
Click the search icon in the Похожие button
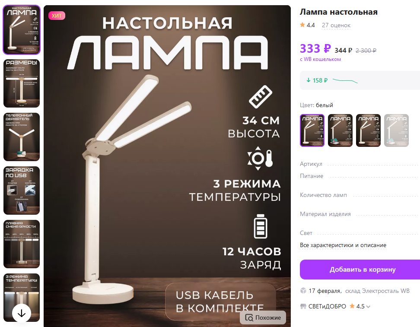coord(249,317)
